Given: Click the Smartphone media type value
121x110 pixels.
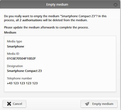Looking at the screenshot, I should tap(15, 46).
